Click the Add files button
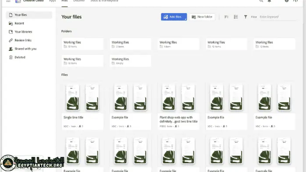 [174, 17]
